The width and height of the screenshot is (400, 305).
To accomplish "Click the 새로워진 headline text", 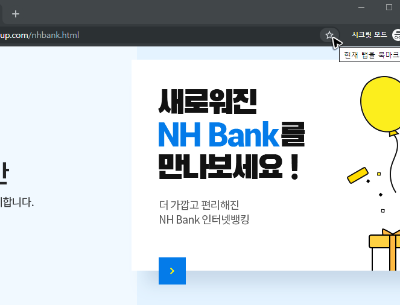I will (208, 102).
